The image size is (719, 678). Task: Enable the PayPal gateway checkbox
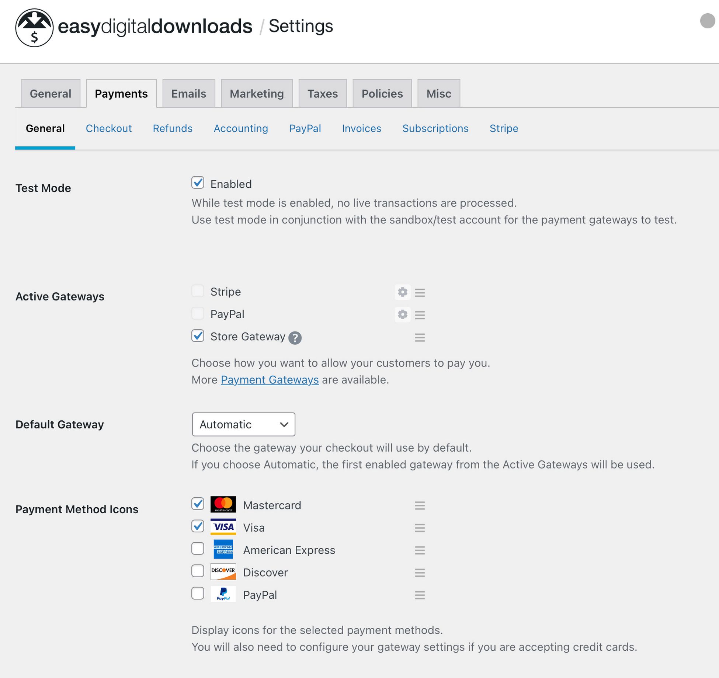pyautogui.click(x=198, y=313)
